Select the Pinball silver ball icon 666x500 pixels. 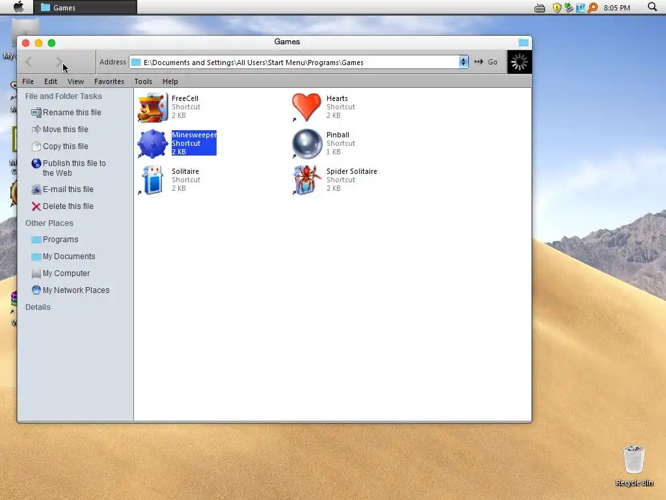tap(307, 144)
